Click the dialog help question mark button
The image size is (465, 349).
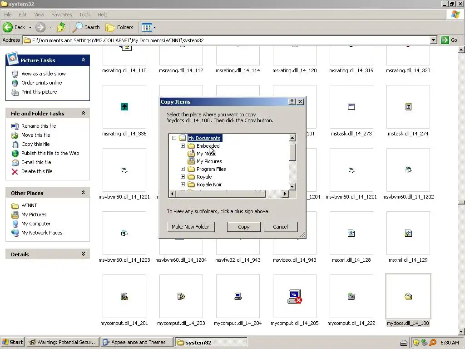292,102
